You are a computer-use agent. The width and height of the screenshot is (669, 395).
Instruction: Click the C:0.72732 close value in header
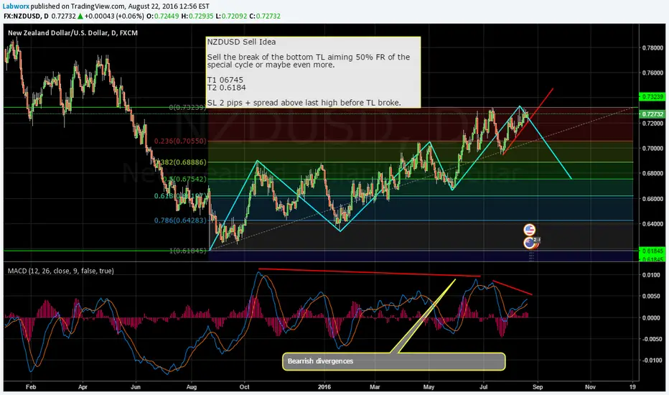tap(265, 17)
